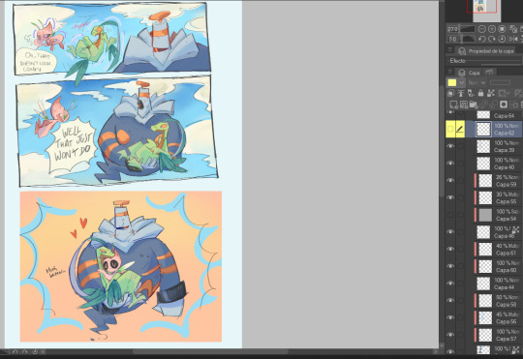Click the pen editing indicator on Capa 62
Screen dimensions: 523x359
[460, 129]
